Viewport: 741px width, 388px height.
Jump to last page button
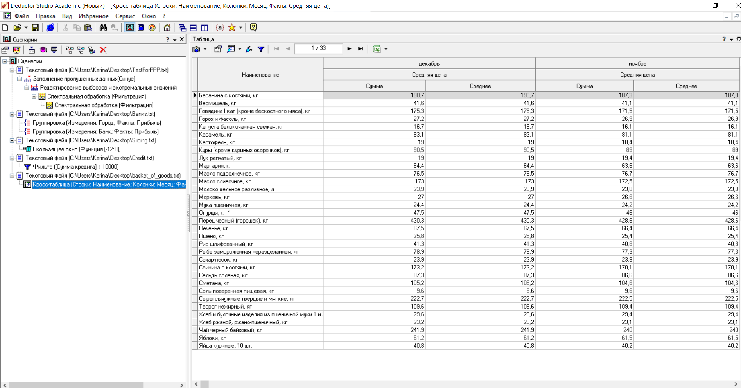click(x=361, y=49)
